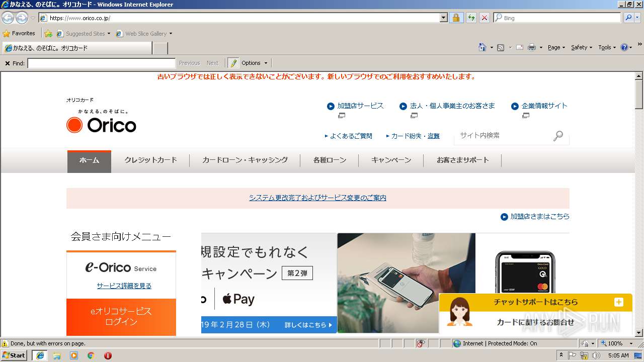Screen dimensions: 644x362
Task: Click the red Opera taskbar icon
Action: tap(108, 355)
